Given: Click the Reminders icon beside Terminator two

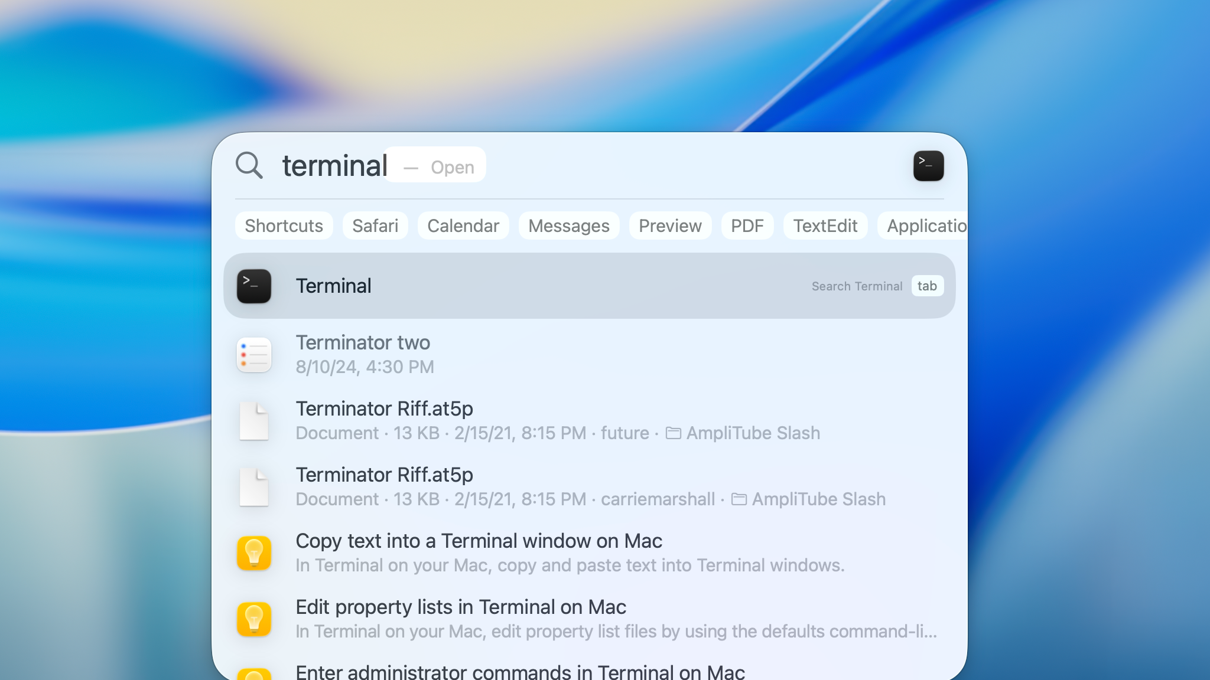Looking at the screenshot, I should click(253, 354).
